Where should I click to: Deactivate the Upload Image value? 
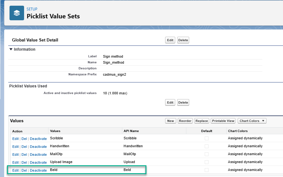pos(38,162)
